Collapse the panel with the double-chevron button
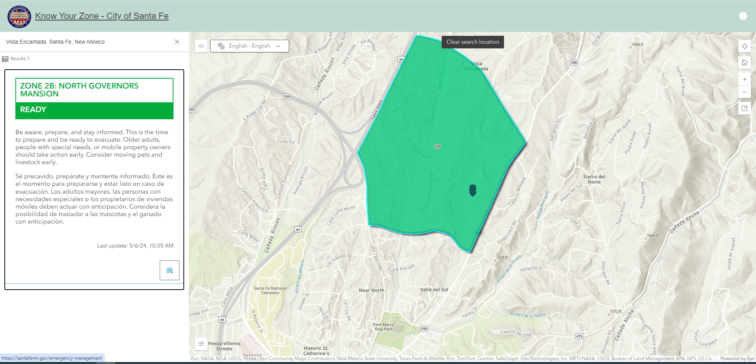 tap(201, 46)
